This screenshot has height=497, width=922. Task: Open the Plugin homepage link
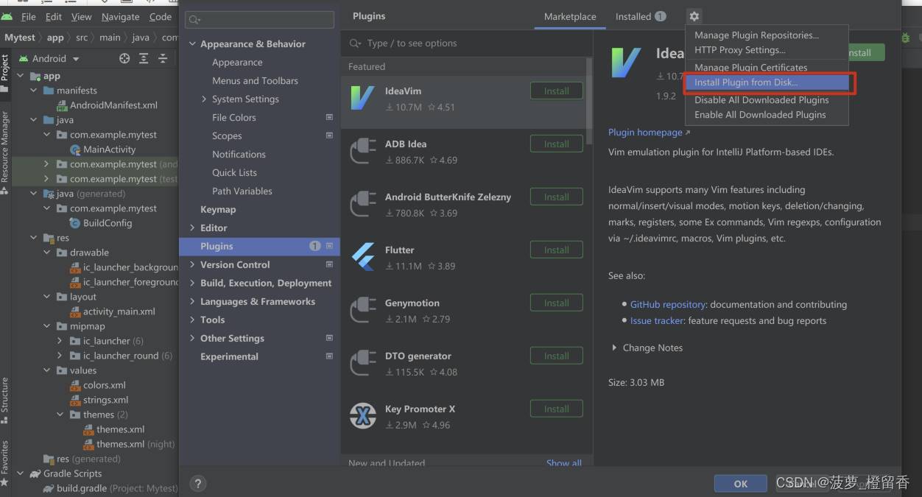(646, 133)
